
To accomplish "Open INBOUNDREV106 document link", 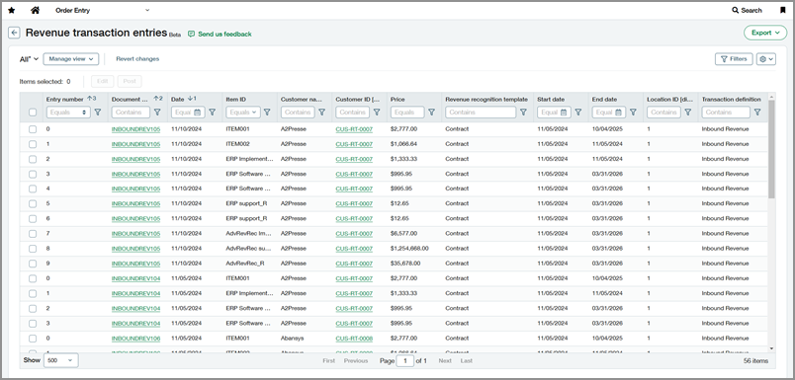I will click(135, 339).
